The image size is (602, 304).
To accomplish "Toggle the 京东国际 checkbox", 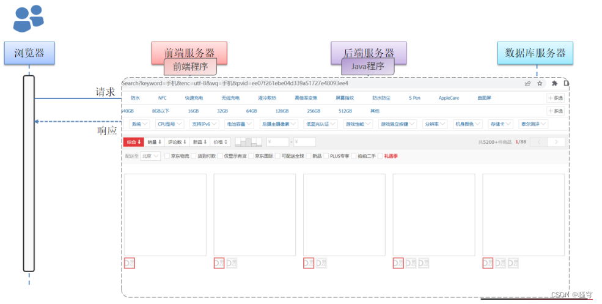I will (x=251, y=156).
